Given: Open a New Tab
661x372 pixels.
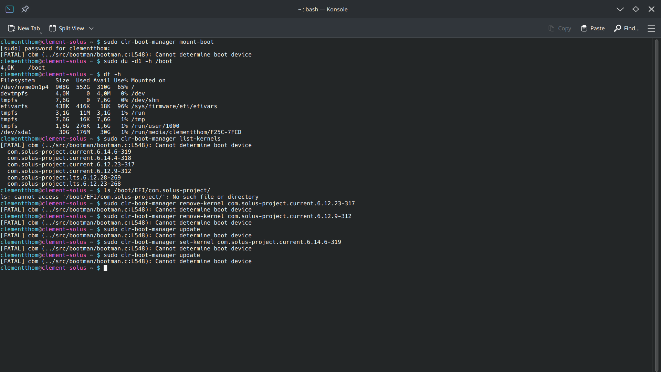Looking at the screenshot, I should (24, 28).
